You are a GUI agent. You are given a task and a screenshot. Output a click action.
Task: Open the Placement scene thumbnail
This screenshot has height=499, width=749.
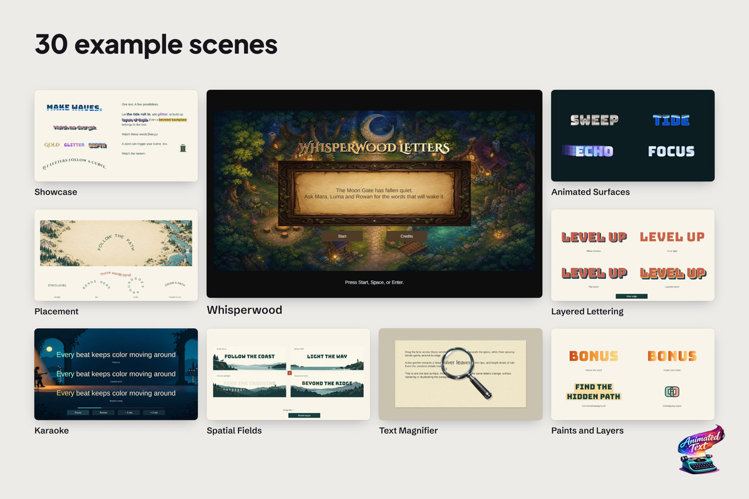[x=116, y=255]
